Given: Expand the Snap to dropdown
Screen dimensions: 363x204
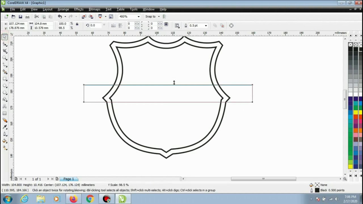Looking at the screenshot, I should 159,17.
